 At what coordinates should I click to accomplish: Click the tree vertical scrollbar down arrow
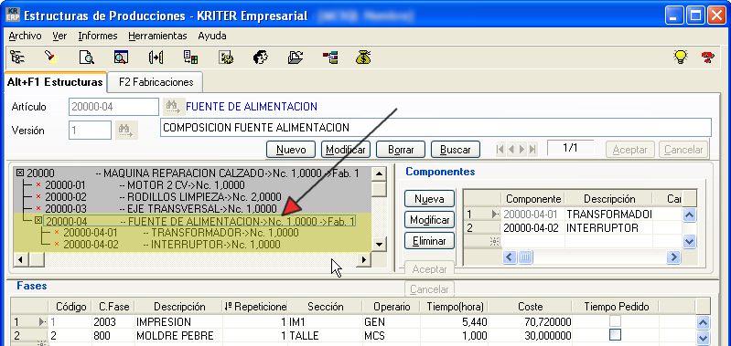pos(380,245)
